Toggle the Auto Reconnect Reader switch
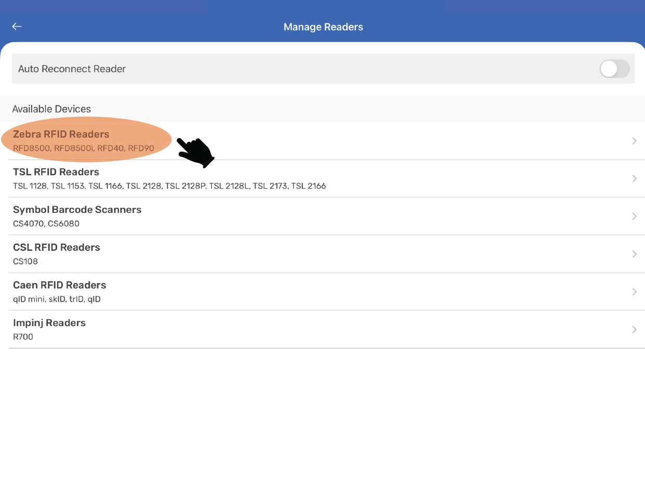The width and height of the screenshot is (645, 485). click(614, 69)
